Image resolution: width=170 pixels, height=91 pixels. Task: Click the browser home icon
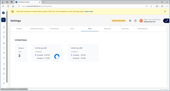point(13,6)
